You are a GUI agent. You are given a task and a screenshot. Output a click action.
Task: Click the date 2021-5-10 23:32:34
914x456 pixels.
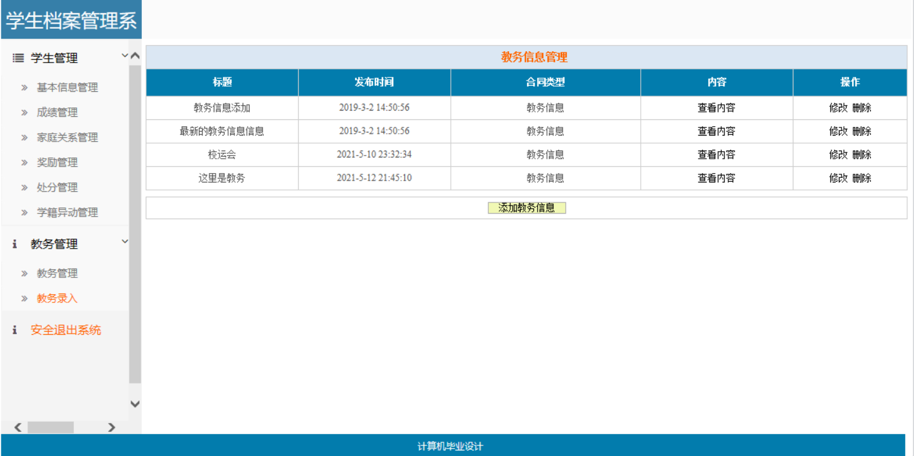pos(374,155)
